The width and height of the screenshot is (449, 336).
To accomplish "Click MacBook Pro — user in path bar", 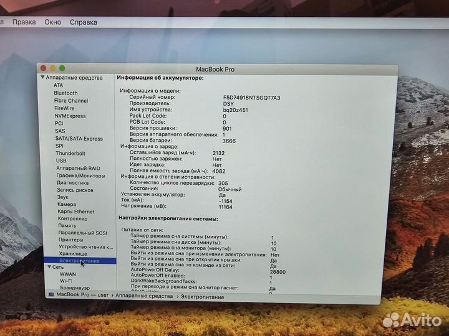I will tap(82, 295).
